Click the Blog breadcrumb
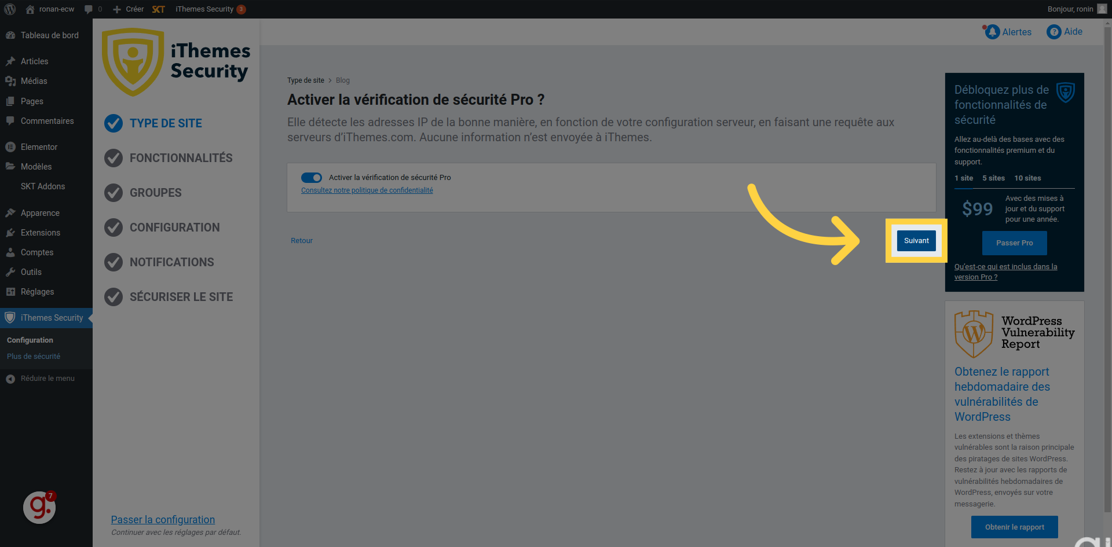This screenshot has height=547, width=1112. [343, 80]
